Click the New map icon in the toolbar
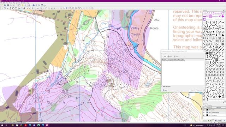The height and width of the screenshot is (127, 226). (2, 5)
